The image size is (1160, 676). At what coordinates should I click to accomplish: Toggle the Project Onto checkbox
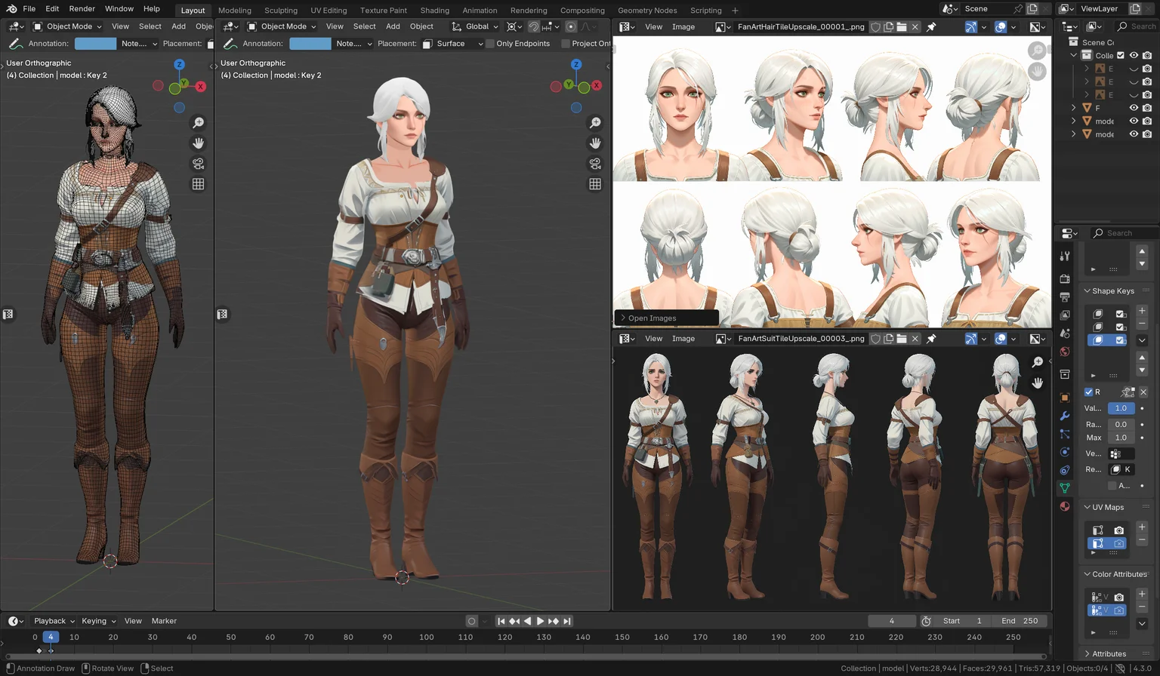pos(565,44)
